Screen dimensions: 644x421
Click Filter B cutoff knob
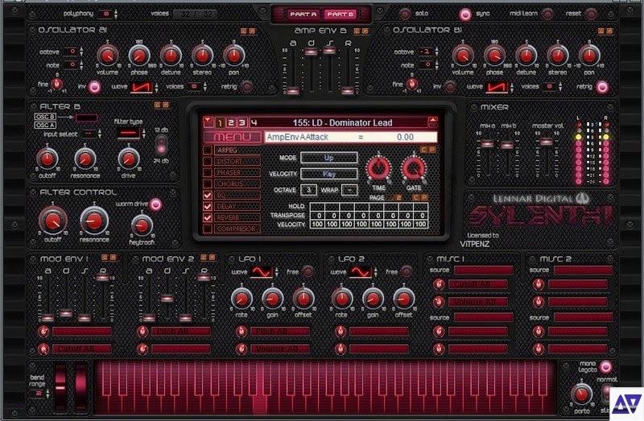47,159
